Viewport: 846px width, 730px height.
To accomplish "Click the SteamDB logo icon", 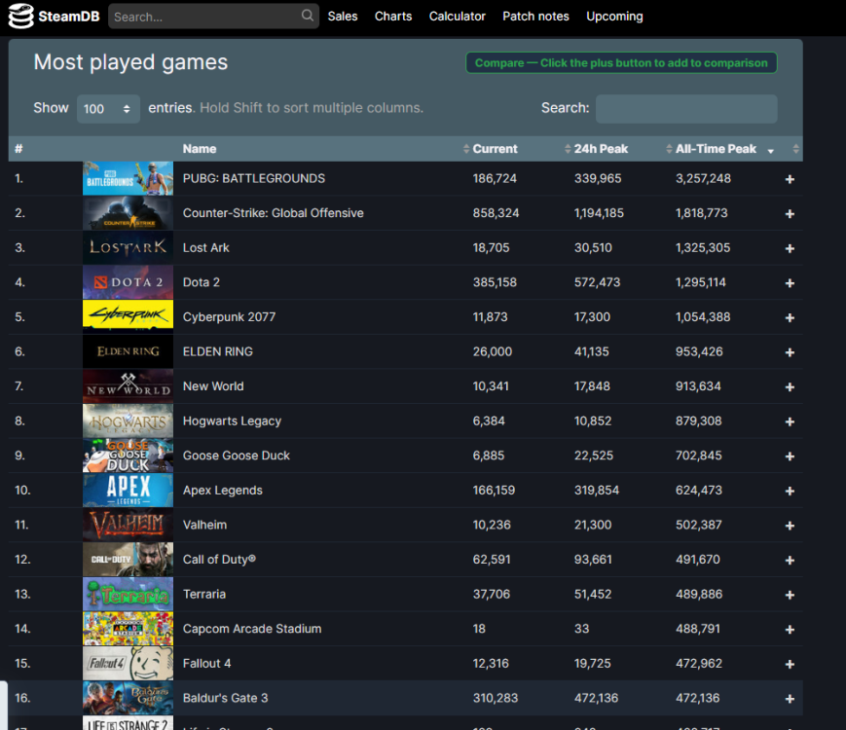I will tap(21, 17).
